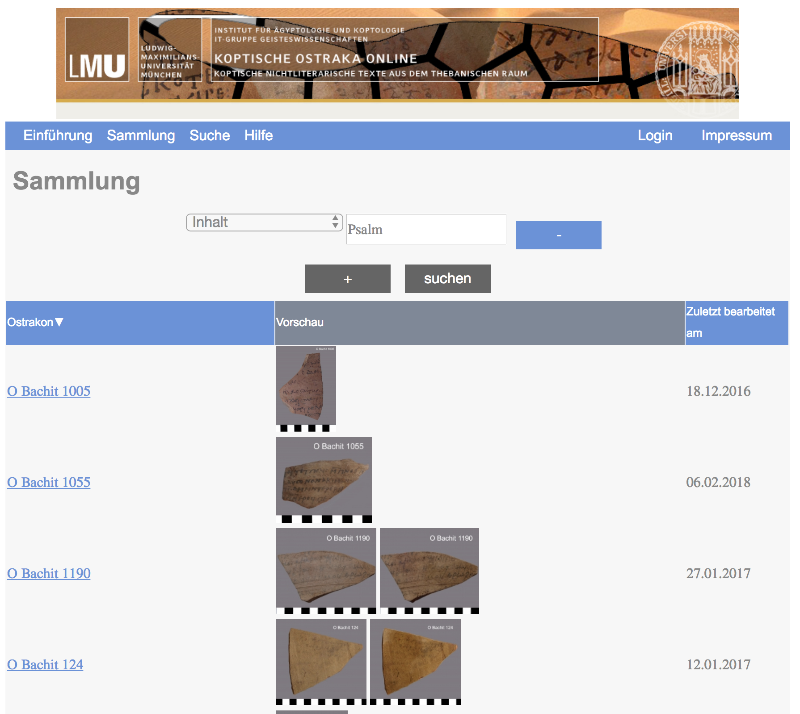800x714 pixels.
Task: Remove search criterion with minus button
Action: 558,235
